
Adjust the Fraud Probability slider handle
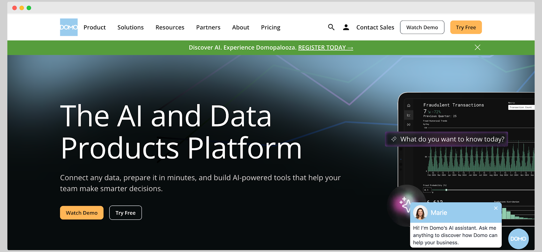tap(446, 190)
